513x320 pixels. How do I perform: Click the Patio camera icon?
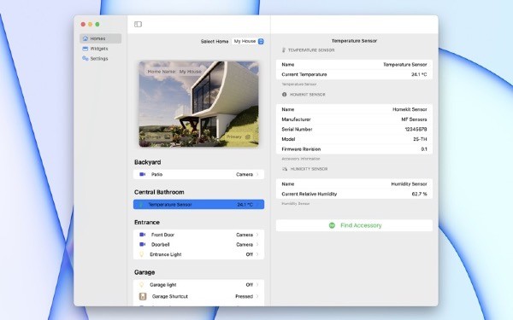(143, 174)
